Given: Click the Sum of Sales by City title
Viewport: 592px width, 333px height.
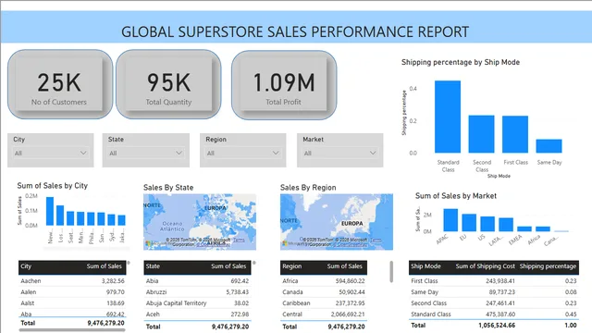Looking at the screenshot, I should click(x=53, y=185).
